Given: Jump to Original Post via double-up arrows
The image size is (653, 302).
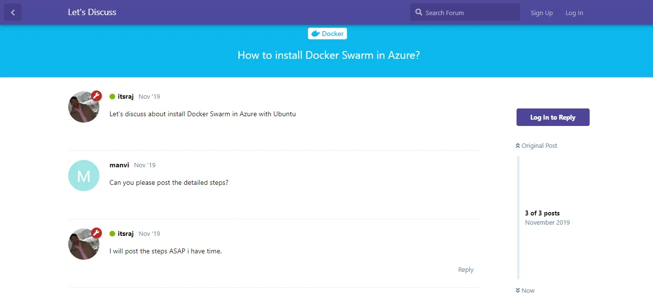Looking at the screenshot, I should tap(536, 145).
